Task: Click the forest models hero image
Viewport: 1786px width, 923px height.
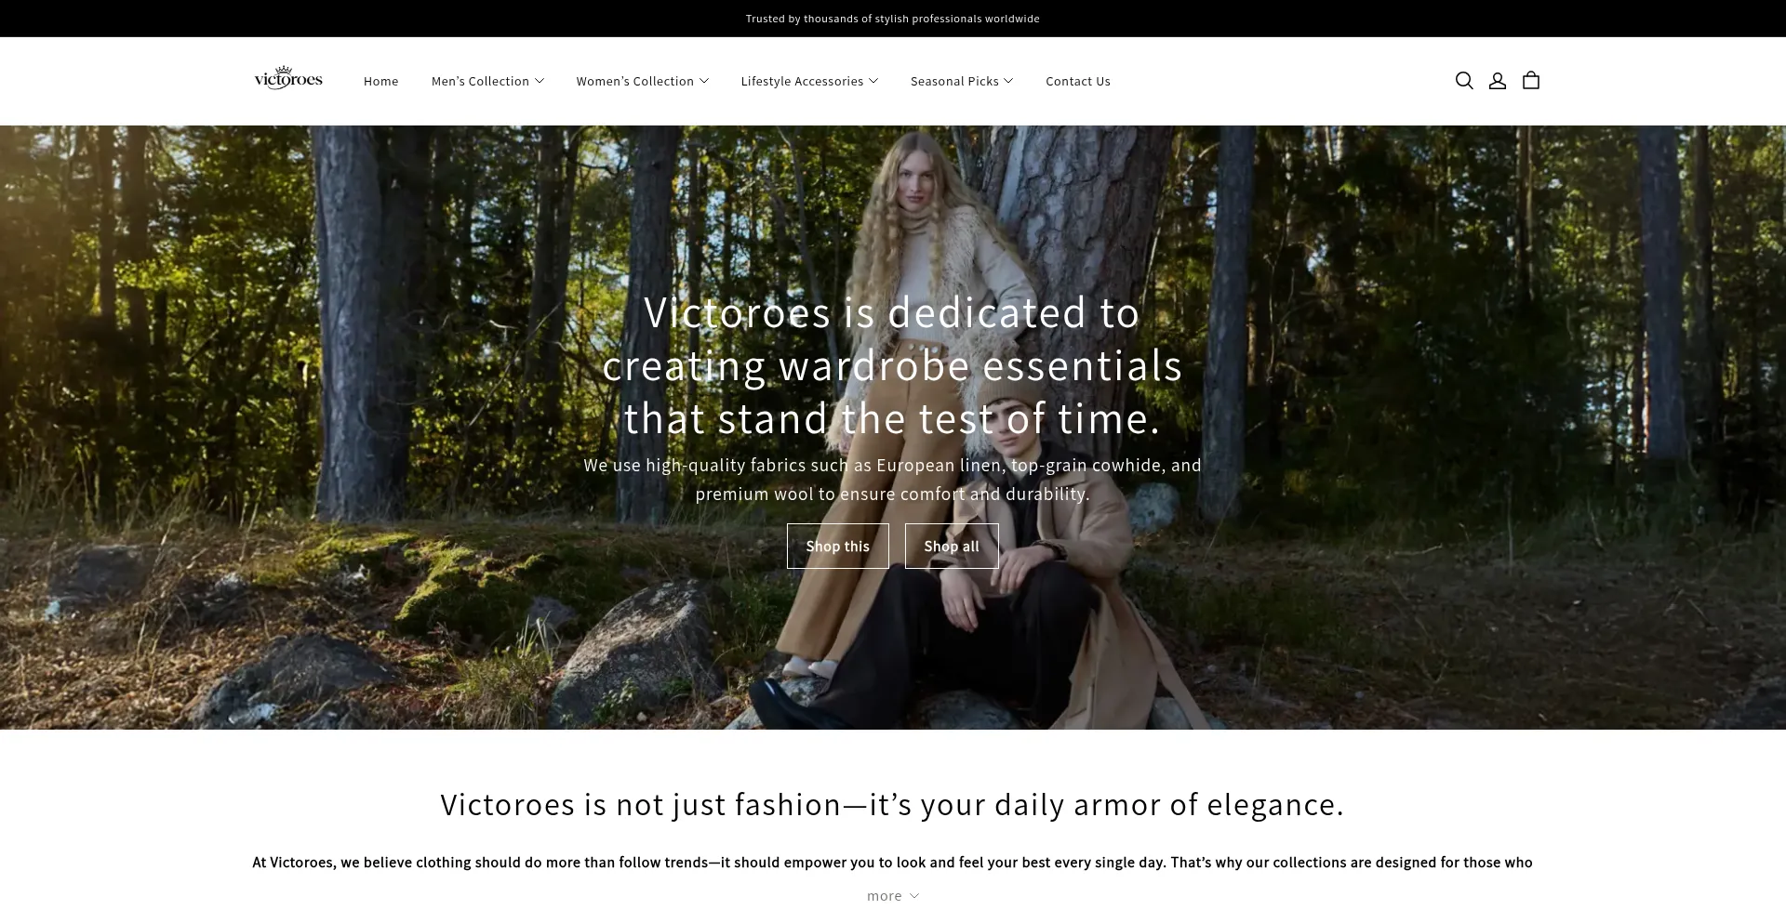Action: point(893,428)
